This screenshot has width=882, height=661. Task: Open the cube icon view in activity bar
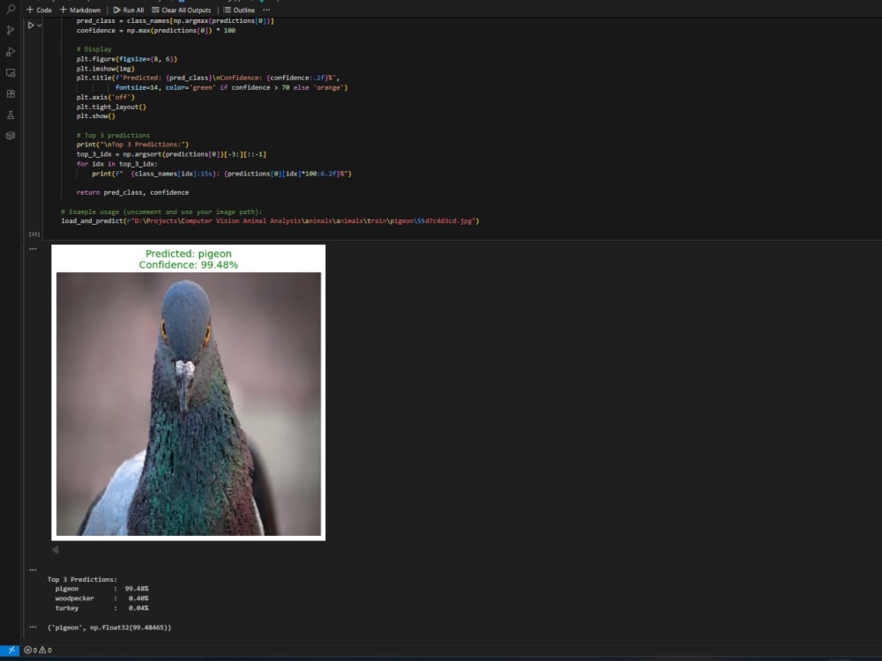[x=11, y=136]
